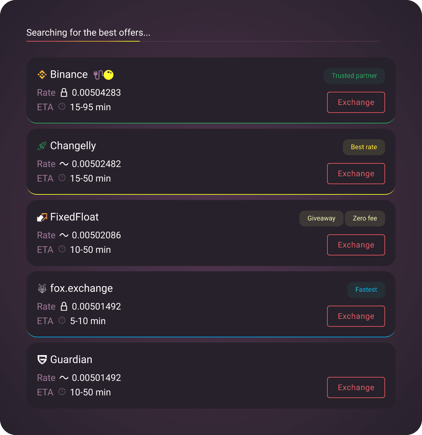Viewport: 422px width, 435px height.
Task: Click Exchange button for Changelly offer
Action: click(x=356, y=174)
